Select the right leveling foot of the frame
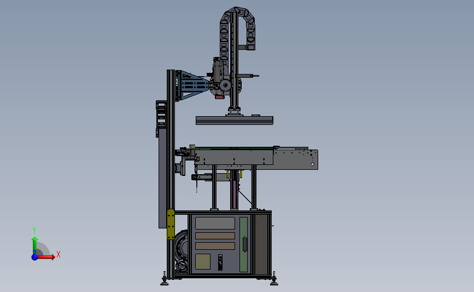 coord(274,280)
